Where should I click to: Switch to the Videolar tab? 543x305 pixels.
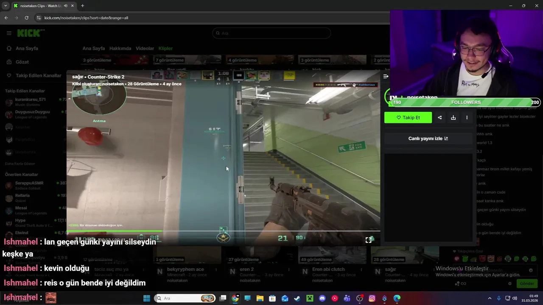coord(145,48)
